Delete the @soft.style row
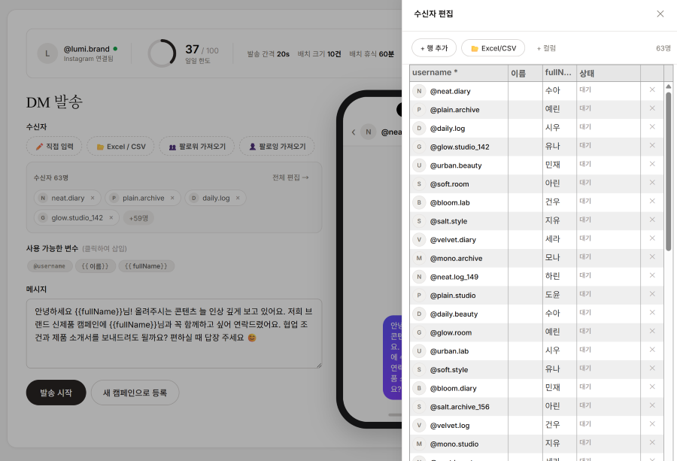 pos(652,368)
